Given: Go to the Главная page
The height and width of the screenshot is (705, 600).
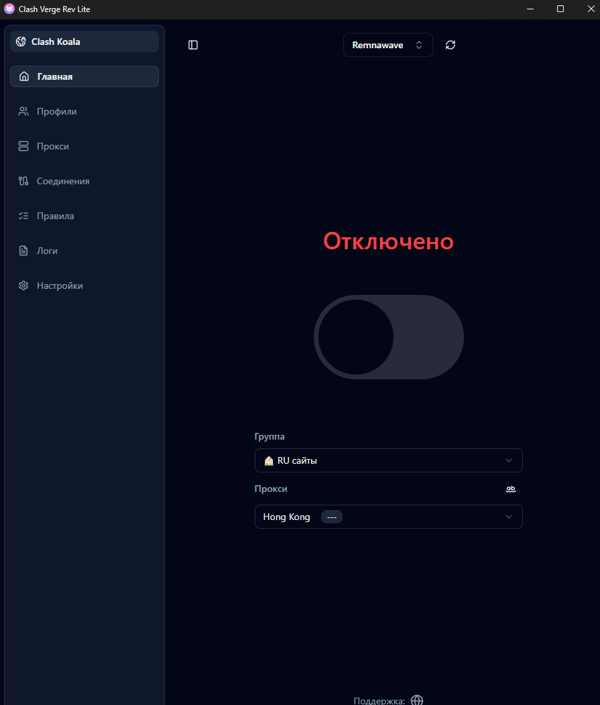Looking at the screenshot, I should click(84, 76).
